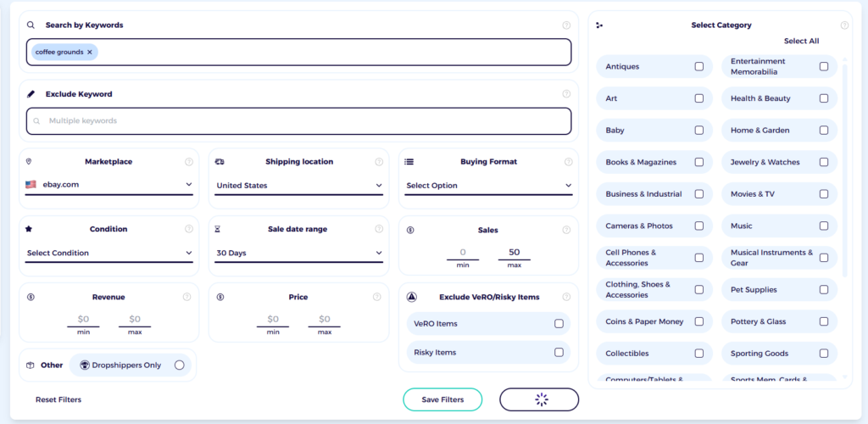Open help icon for Select Category
Image resolution: width=868 pixels, height=424 pixels.
click(x=844, y=25)
